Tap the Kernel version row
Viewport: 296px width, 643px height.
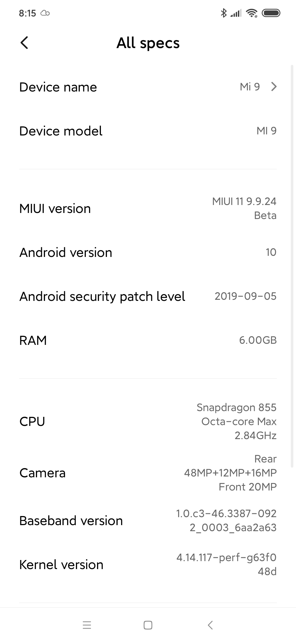(x=148, y=564)
